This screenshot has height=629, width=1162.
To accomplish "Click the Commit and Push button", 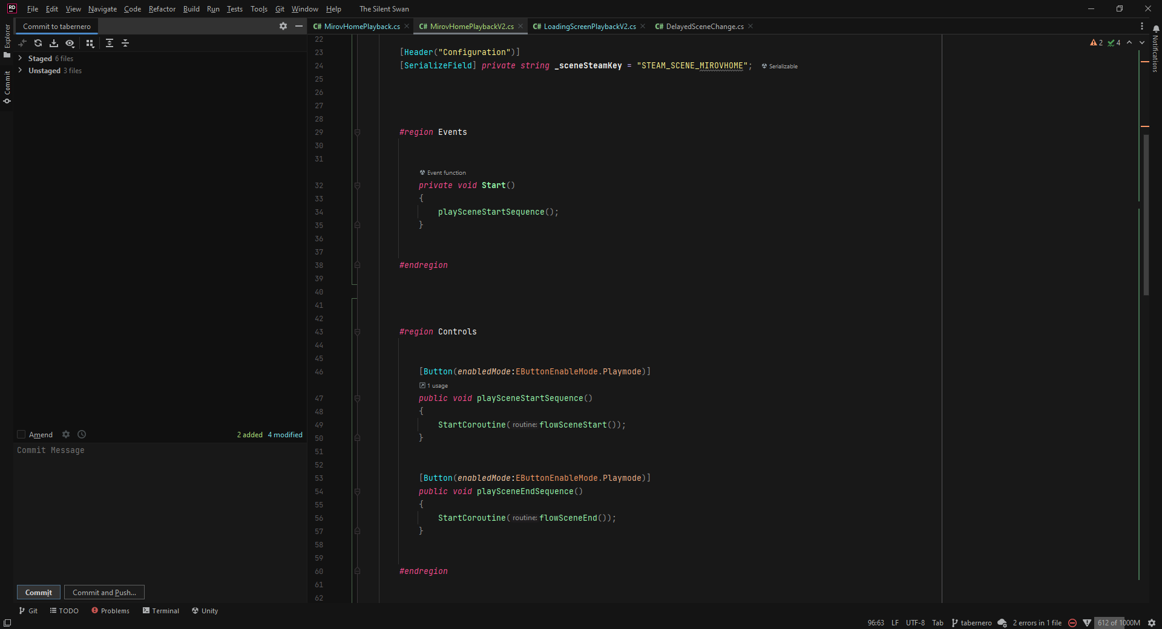I will click(x=104, y=593).
